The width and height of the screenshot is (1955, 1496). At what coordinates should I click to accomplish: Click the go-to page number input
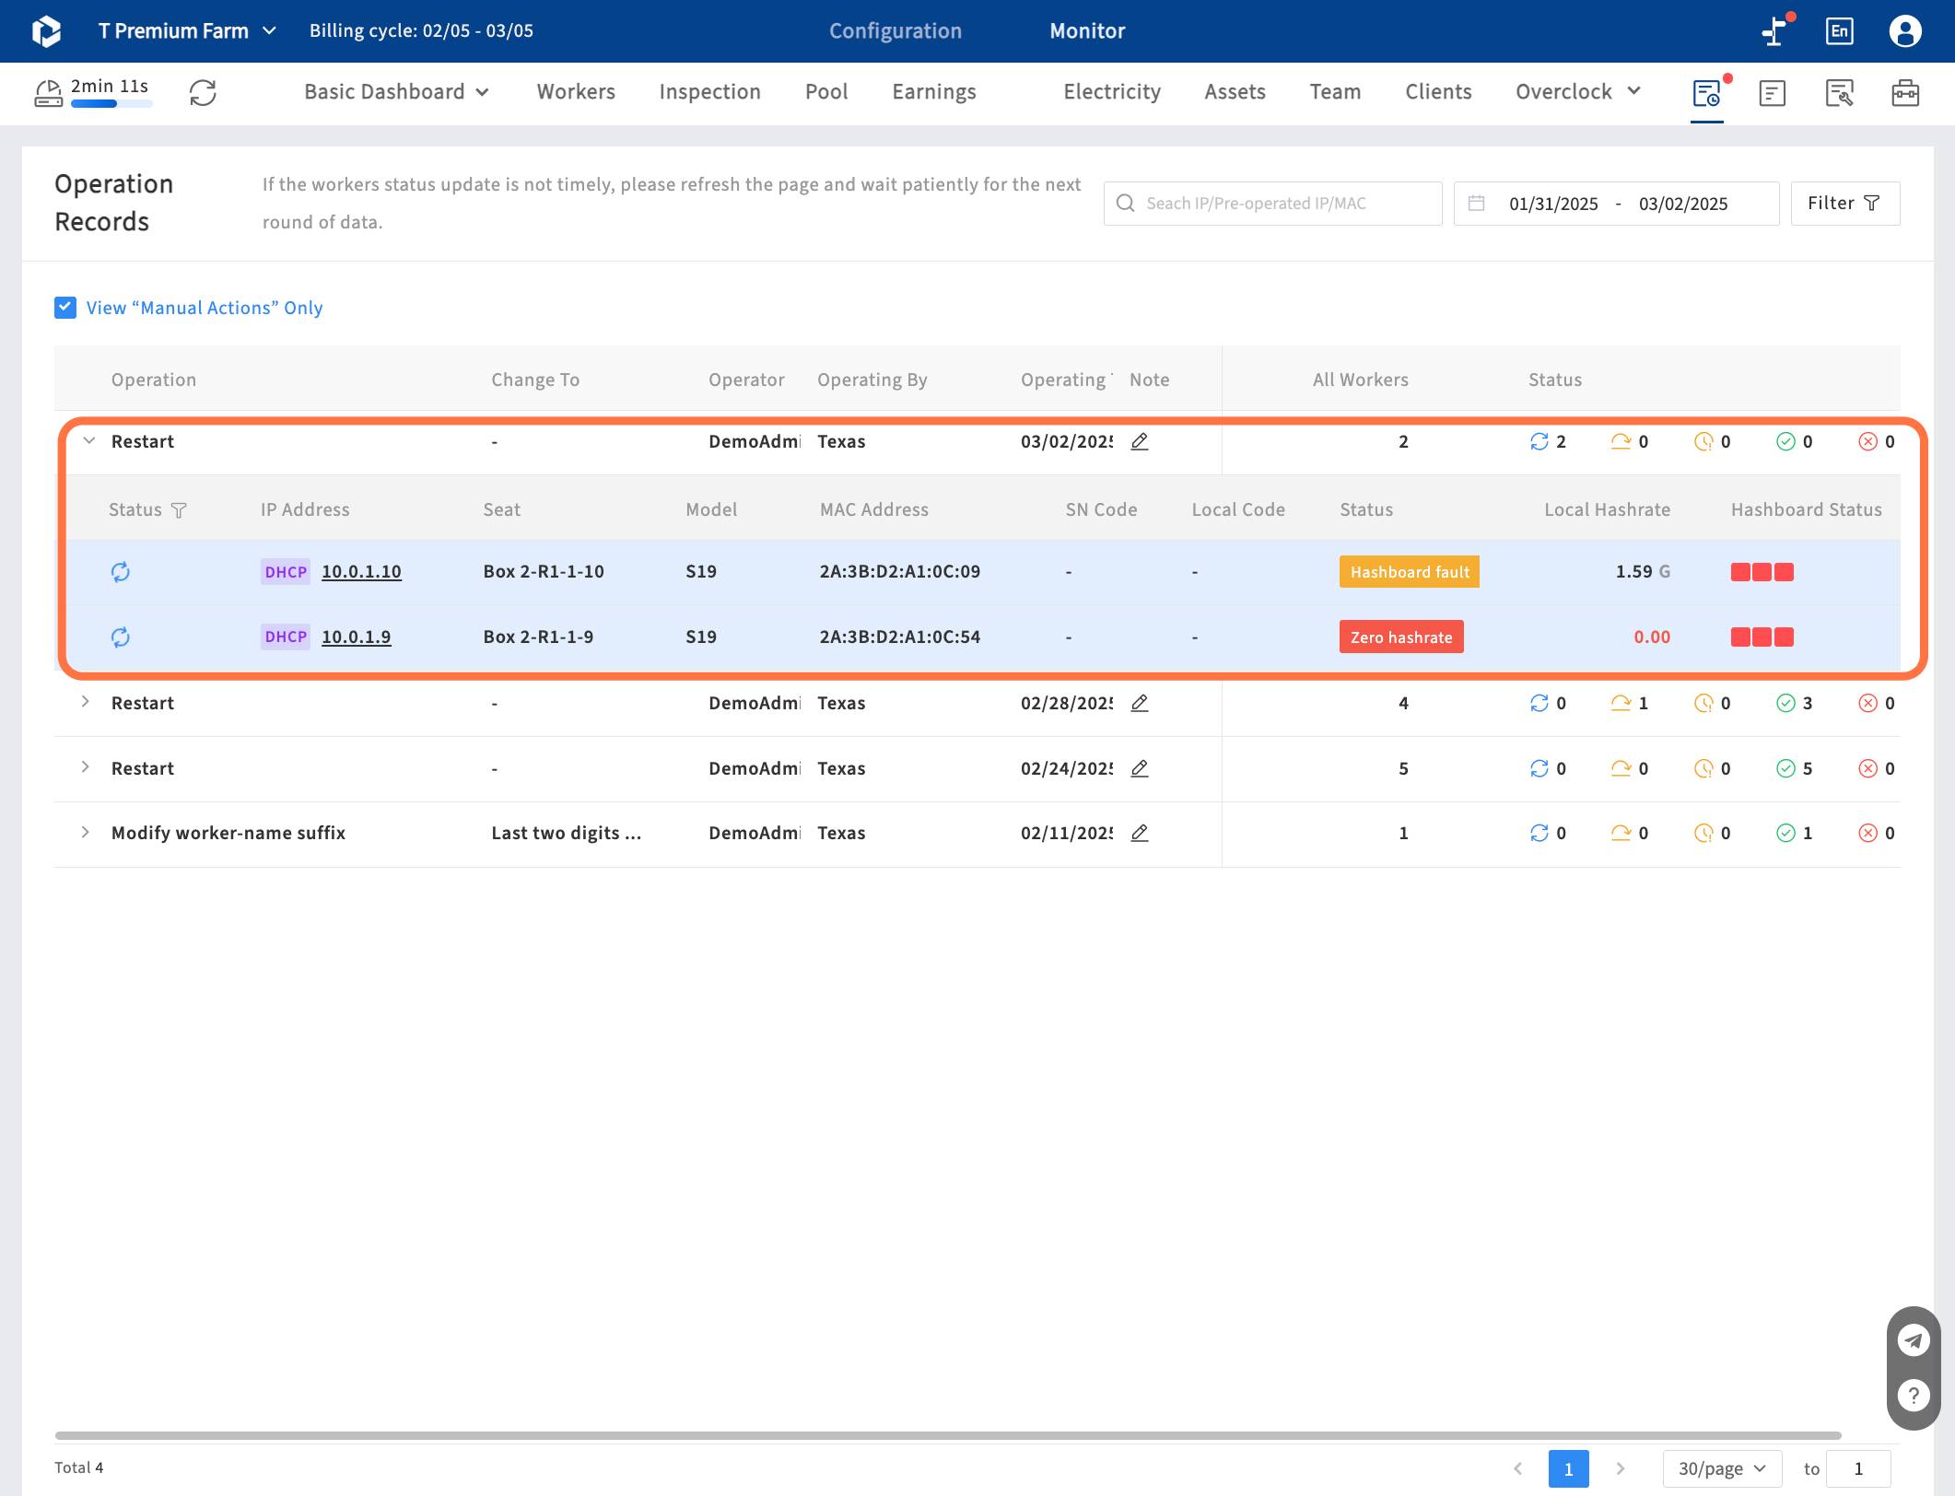pyautogui.click(x=1858, y=1468)
